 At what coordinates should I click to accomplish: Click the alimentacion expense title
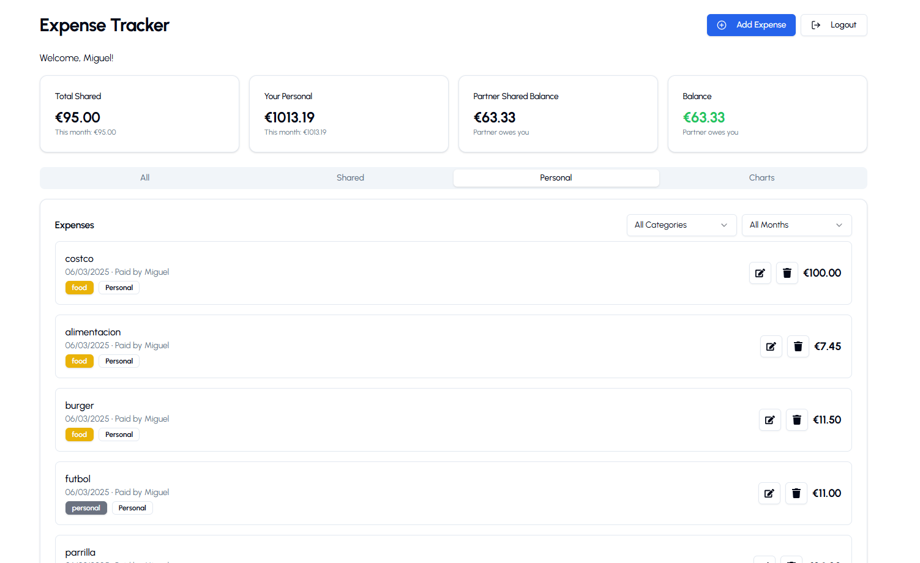93,332
